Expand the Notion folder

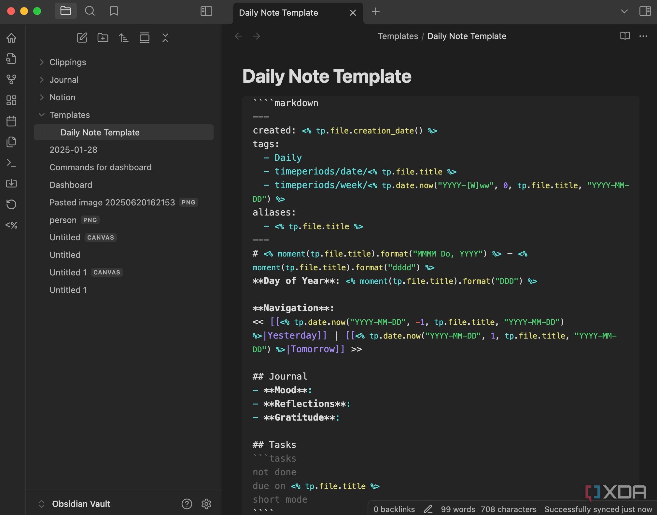pyautogui.click(x=41, y=97)
